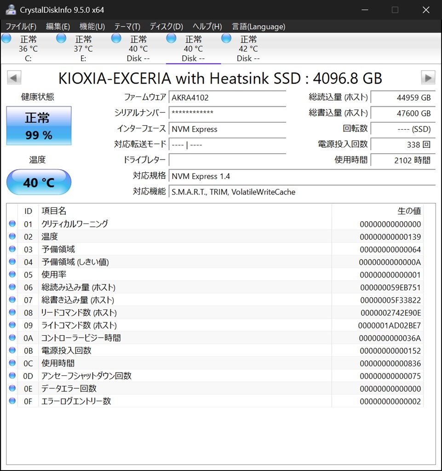The width and height of the screenshot is (442, 471).
Task: Select the raw value 000000059EB751
Action: 390,287
